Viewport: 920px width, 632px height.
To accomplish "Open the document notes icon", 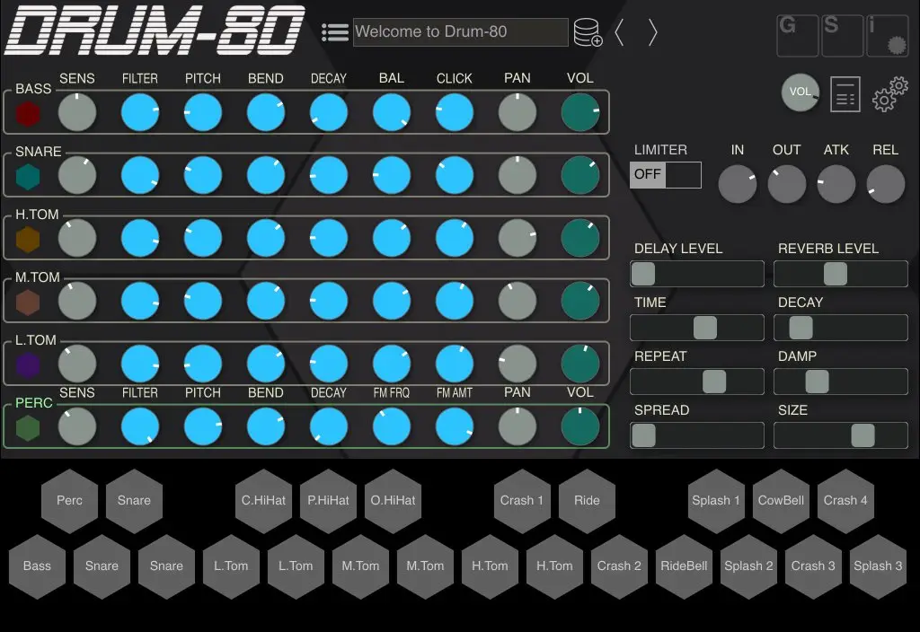I will 845,93.
